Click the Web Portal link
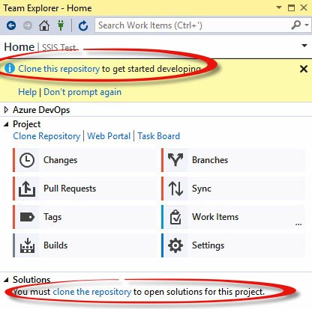Image resolution: width=312 pixels, height=309 pixels. point(109,136)
